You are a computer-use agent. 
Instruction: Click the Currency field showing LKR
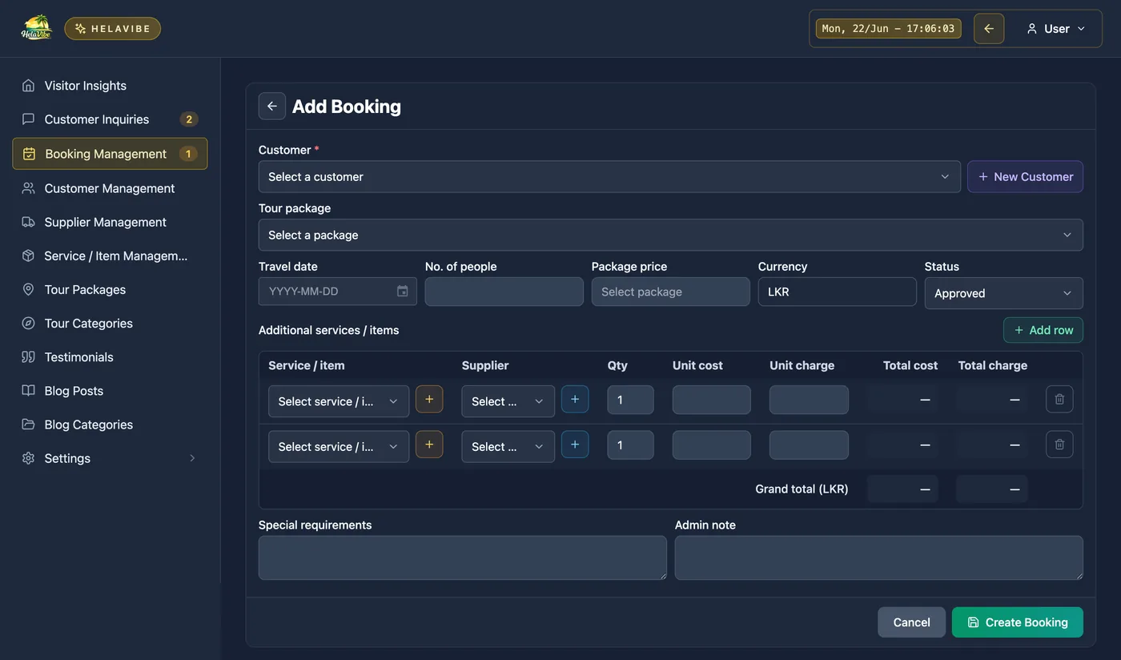[x=837, y=292]
